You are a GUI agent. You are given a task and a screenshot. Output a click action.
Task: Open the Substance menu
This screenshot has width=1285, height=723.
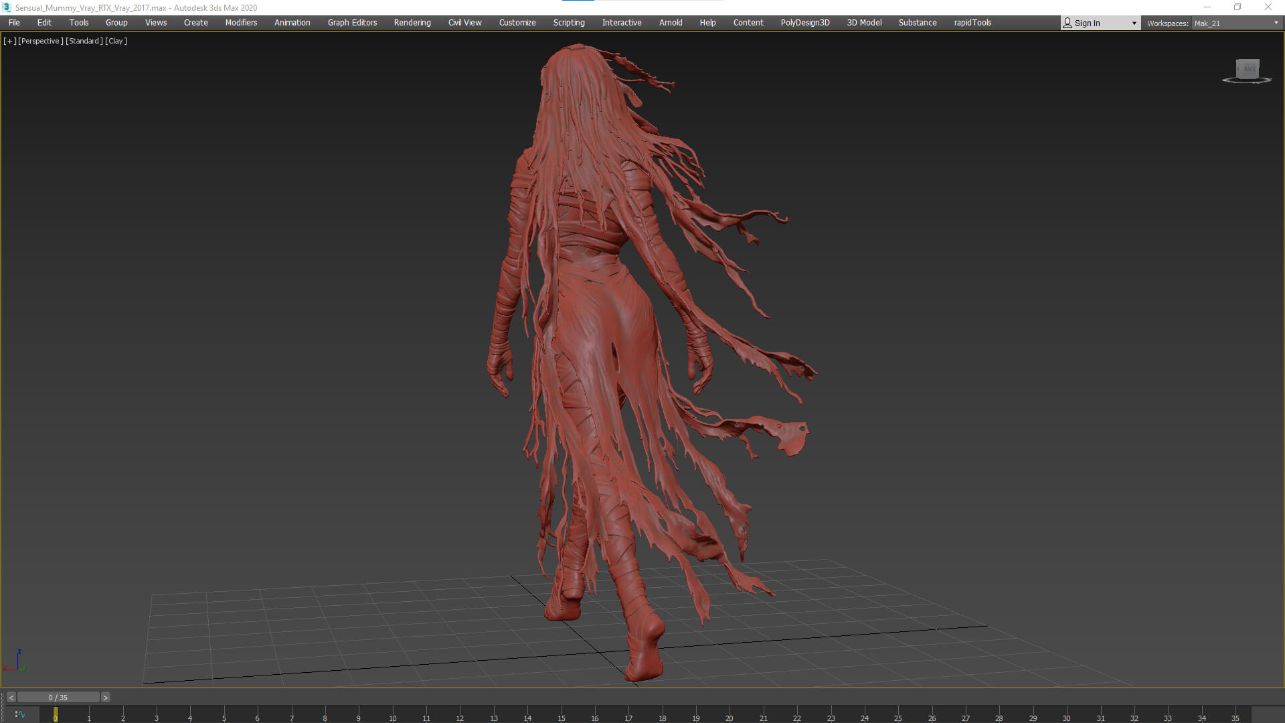[918, 23]
